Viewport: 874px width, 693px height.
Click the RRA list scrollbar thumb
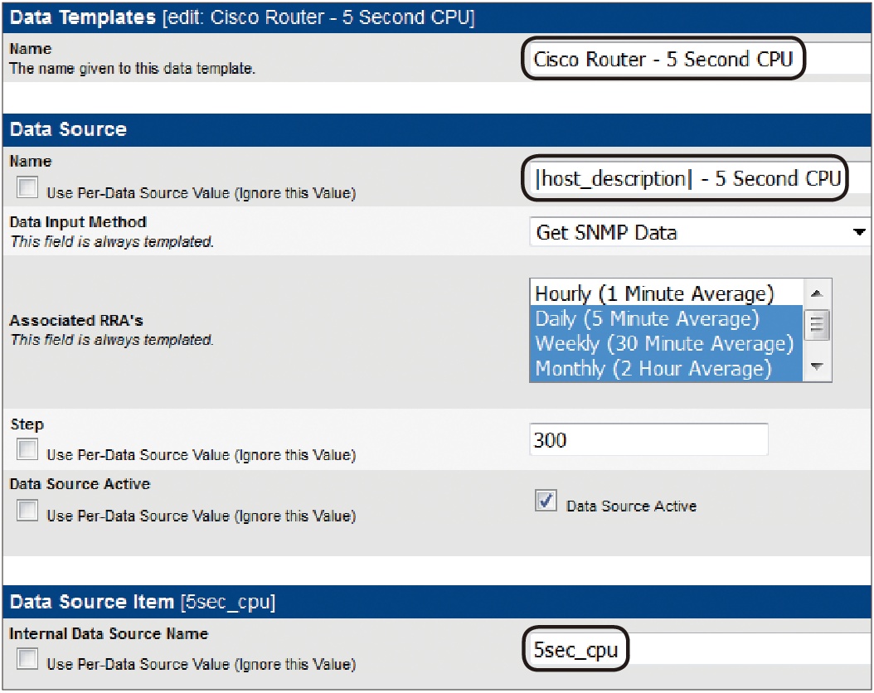pyautogui.click(x=817, y=324)
